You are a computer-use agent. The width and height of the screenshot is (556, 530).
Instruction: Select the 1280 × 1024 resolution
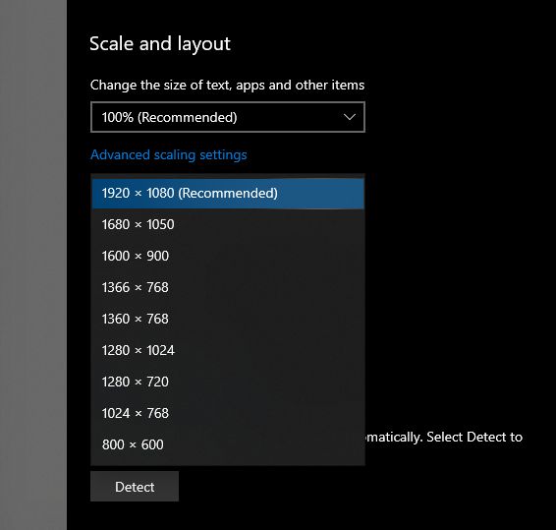228,350
